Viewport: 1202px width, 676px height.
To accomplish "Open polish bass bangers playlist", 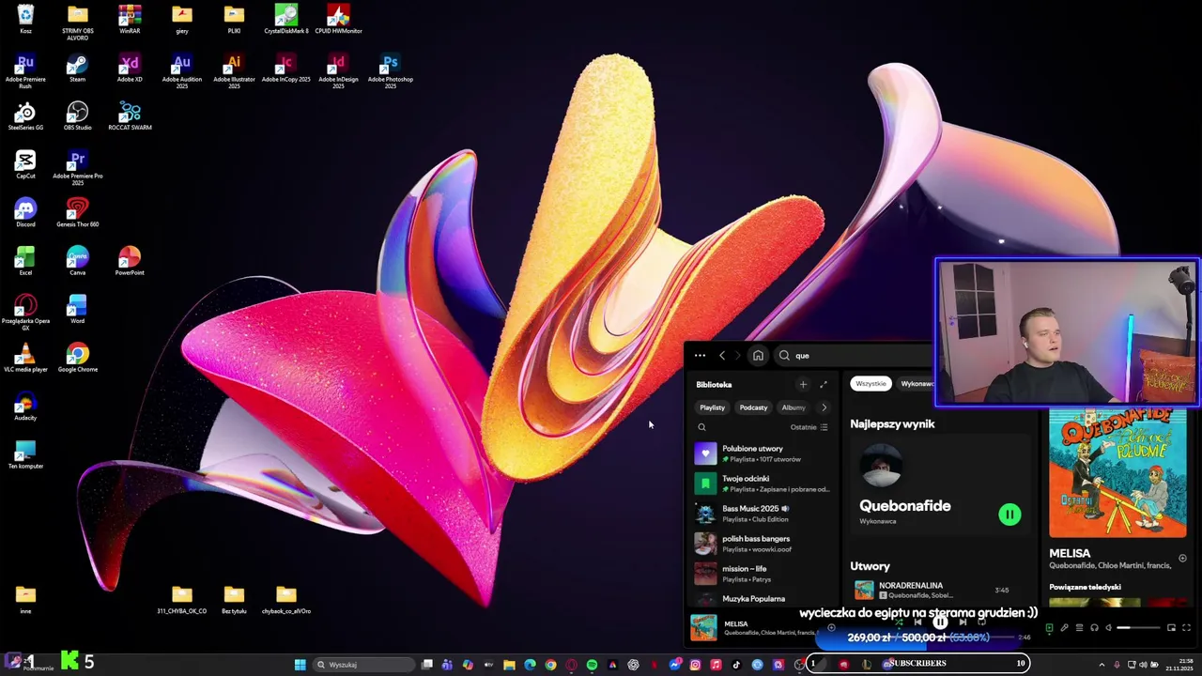I will [x=762, y=544].
